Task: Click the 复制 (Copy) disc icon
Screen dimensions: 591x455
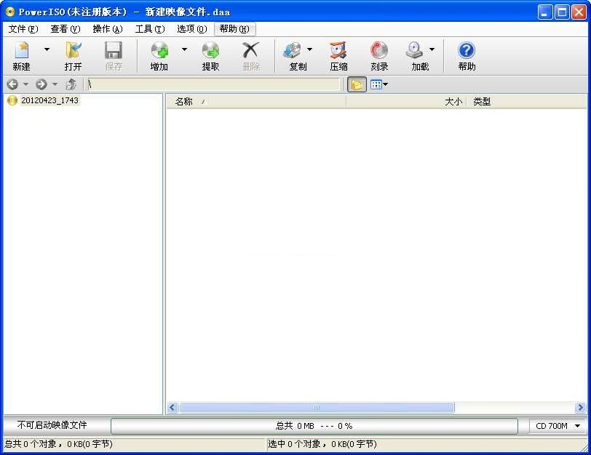Action: 292,50
